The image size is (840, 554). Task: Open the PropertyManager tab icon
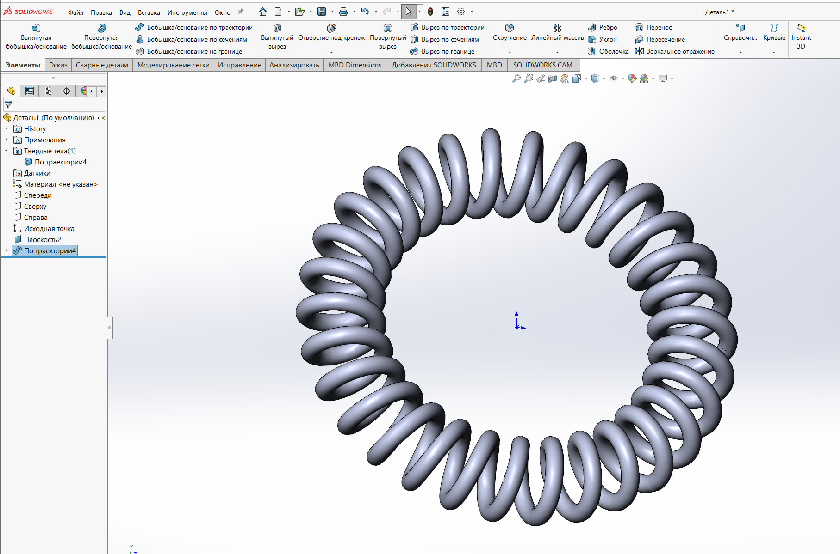[30, 91]
